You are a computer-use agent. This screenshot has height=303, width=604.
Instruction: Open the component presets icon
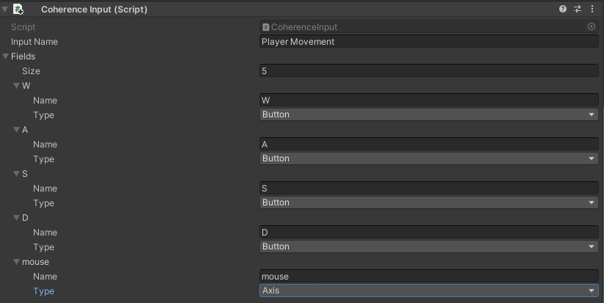578,10
